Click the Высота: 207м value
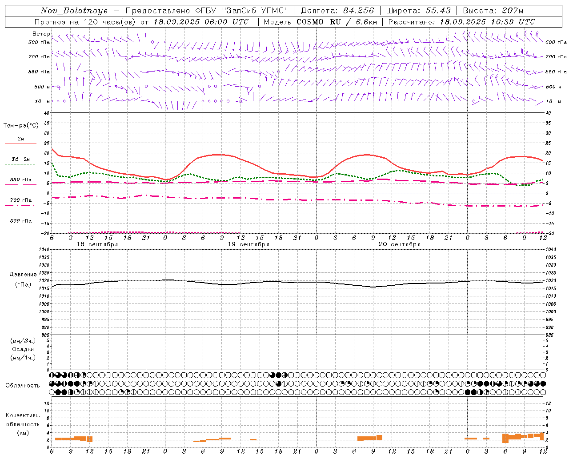Image resolution: width=569 pixels, height=455 pixels. click(493, 11)
